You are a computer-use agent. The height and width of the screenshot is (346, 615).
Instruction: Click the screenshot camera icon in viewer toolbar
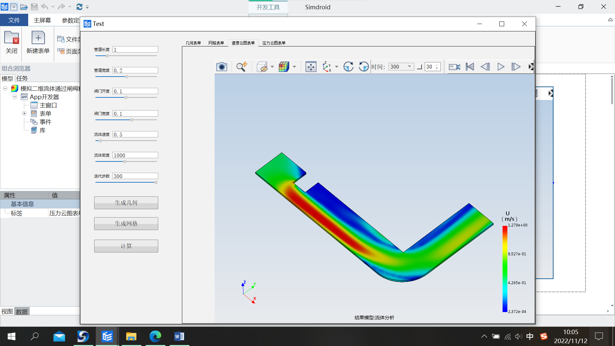tap(222, 67)
